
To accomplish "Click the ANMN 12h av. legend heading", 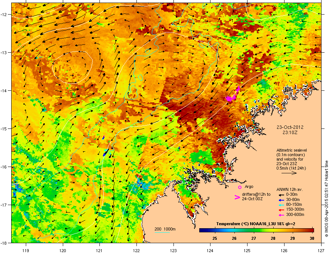I will 289,189.
